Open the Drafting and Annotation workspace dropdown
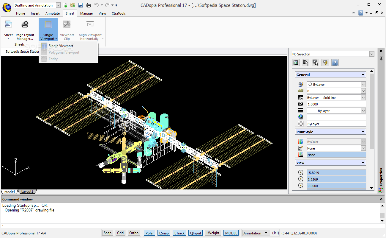The image size is (386, 238). (58, 5)
